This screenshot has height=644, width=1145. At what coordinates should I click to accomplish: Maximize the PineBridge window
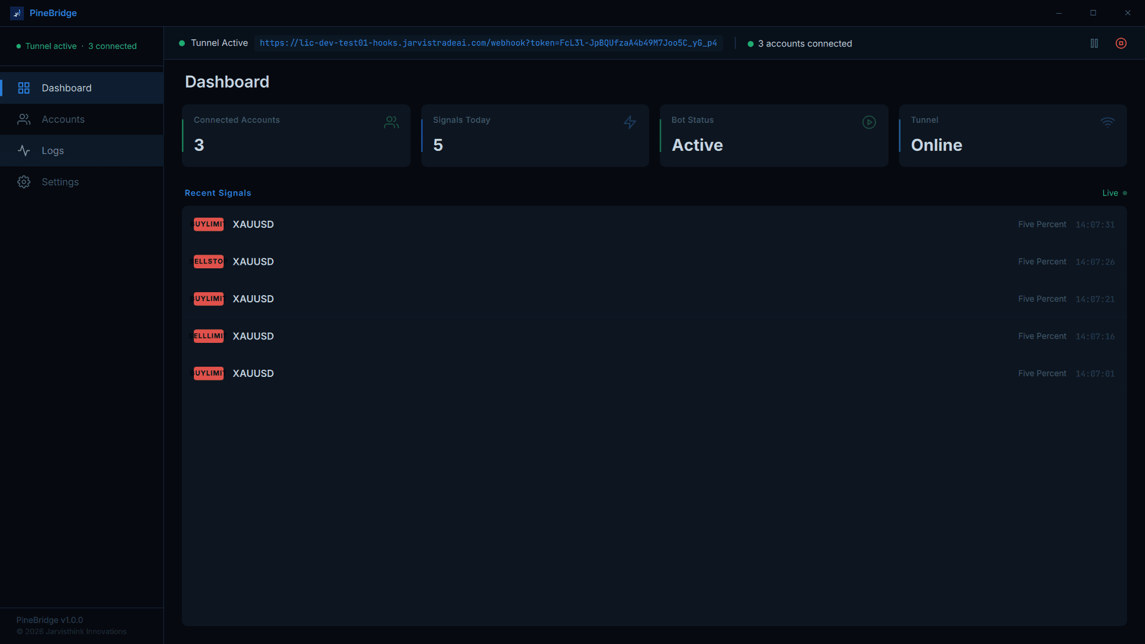point(1093,13)
